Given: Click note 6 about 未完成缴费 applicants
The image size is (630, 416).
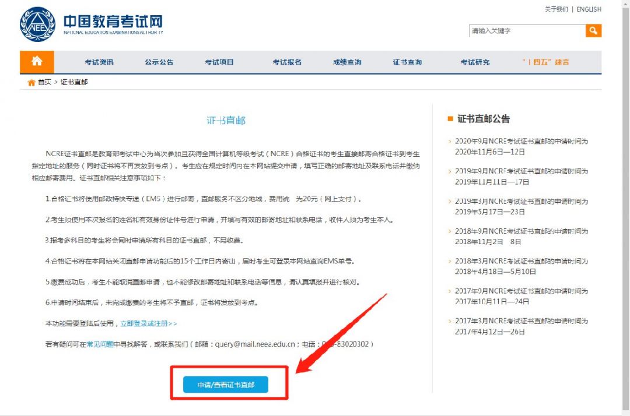Looking at the screenshot, I should (152, 302).
